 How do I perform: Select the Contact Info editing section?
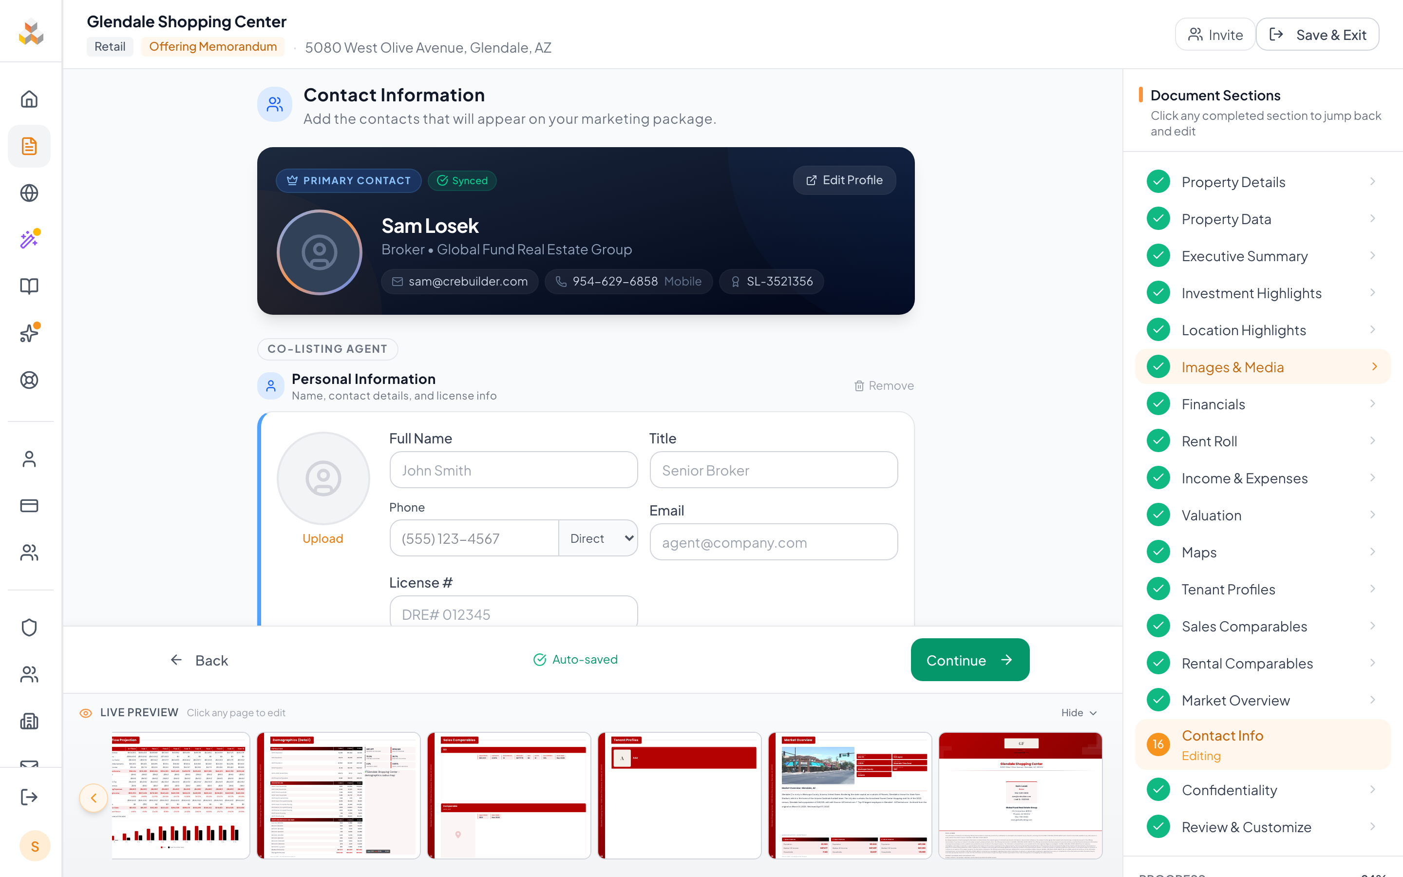tap(1263, 745)
